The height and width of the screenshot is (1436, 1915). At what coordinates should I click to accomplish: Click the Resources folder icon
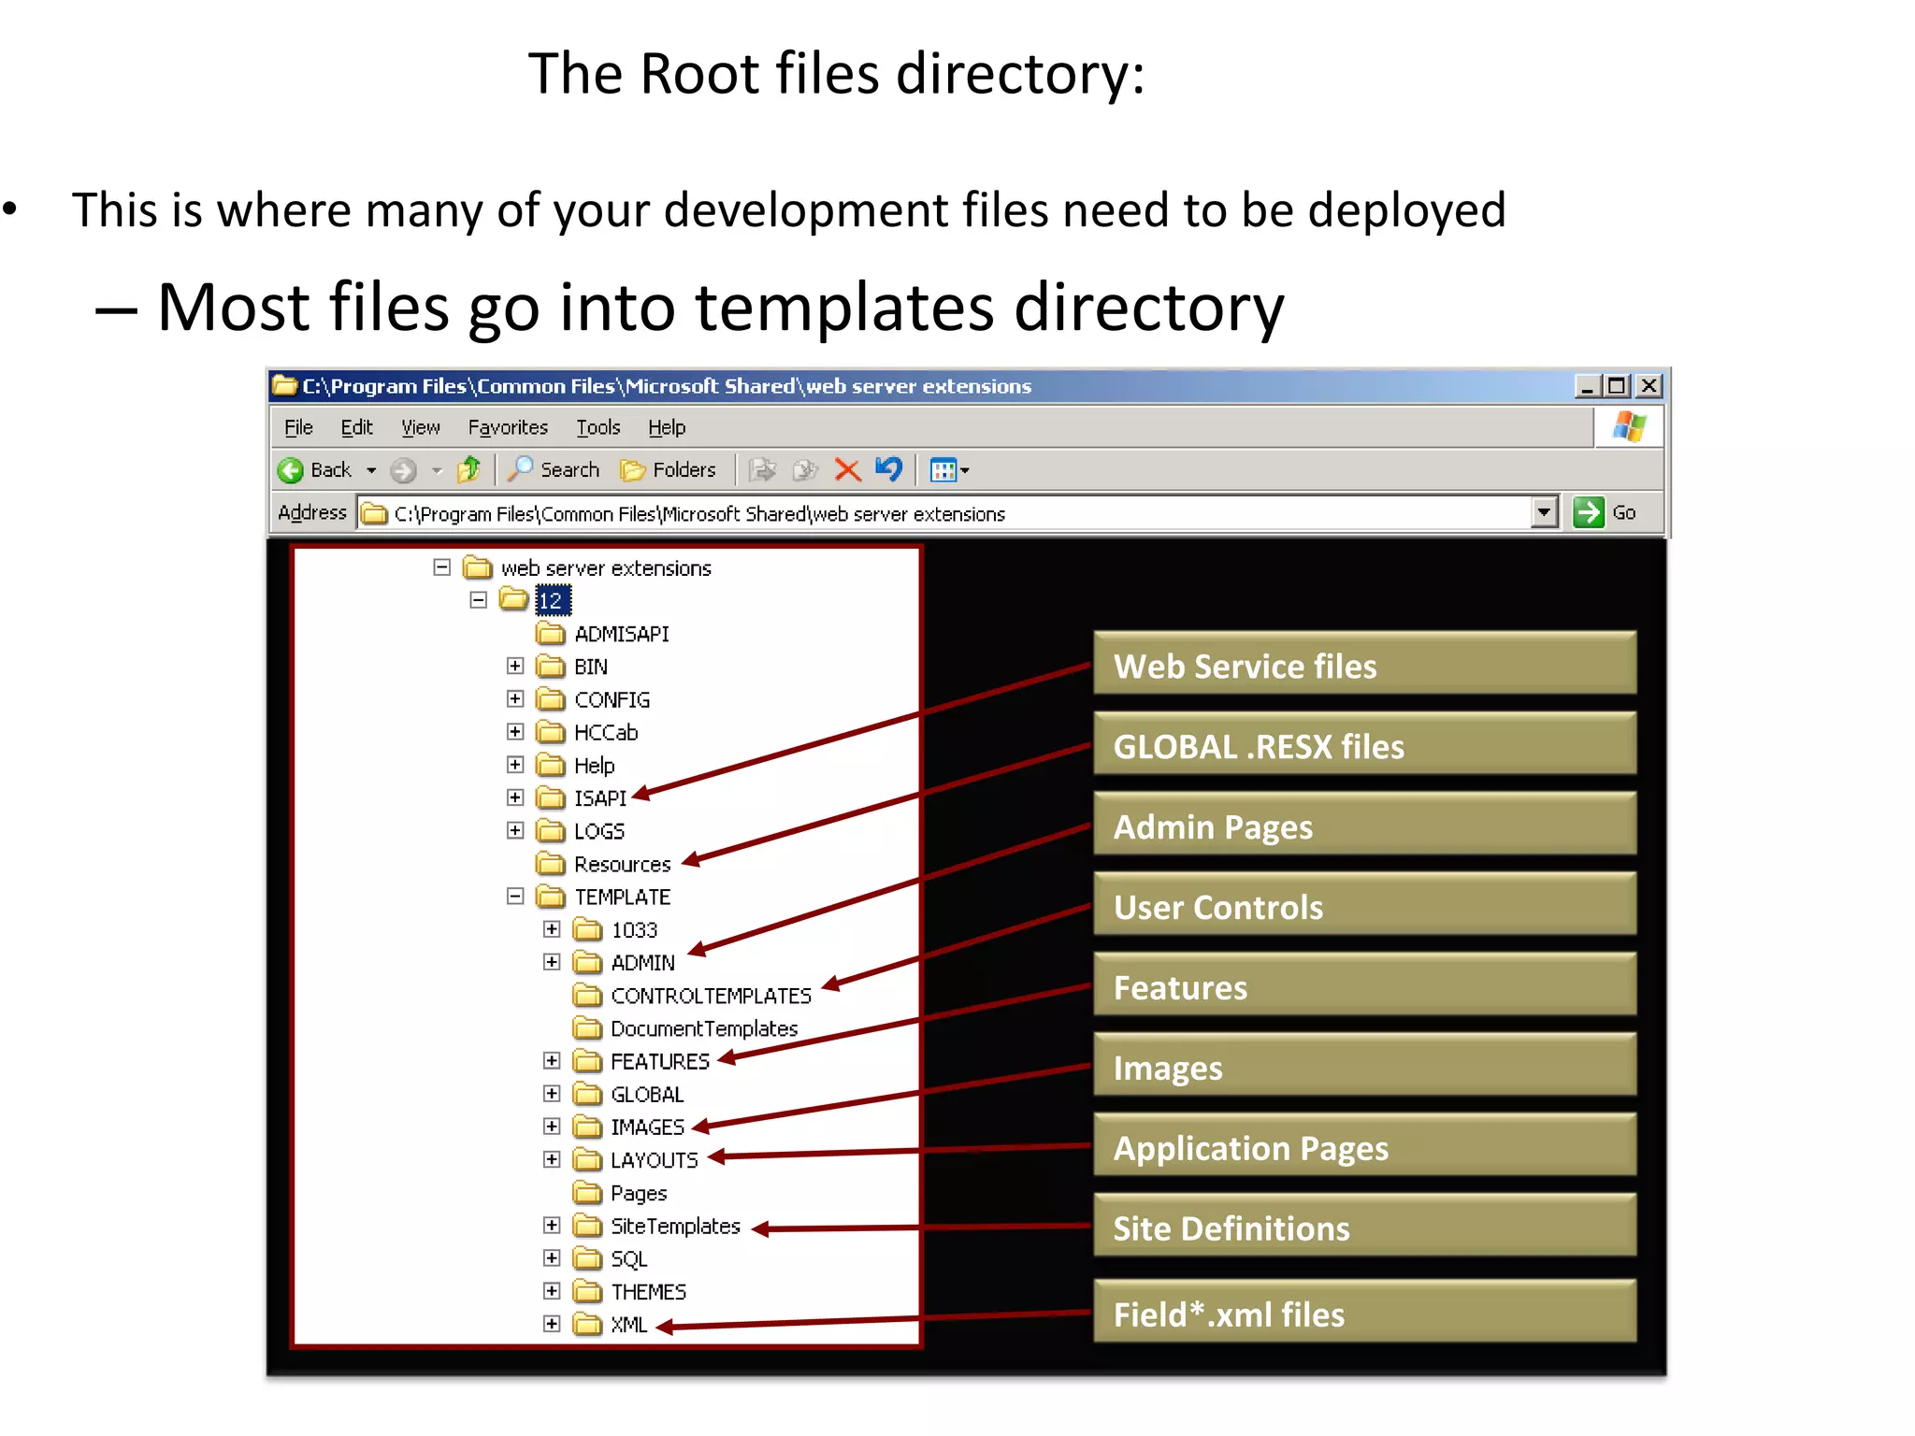[x=551, y=864]
